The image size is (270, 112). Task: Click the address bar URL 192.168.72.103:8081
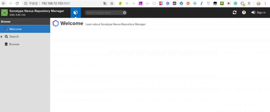coord(56,3)
